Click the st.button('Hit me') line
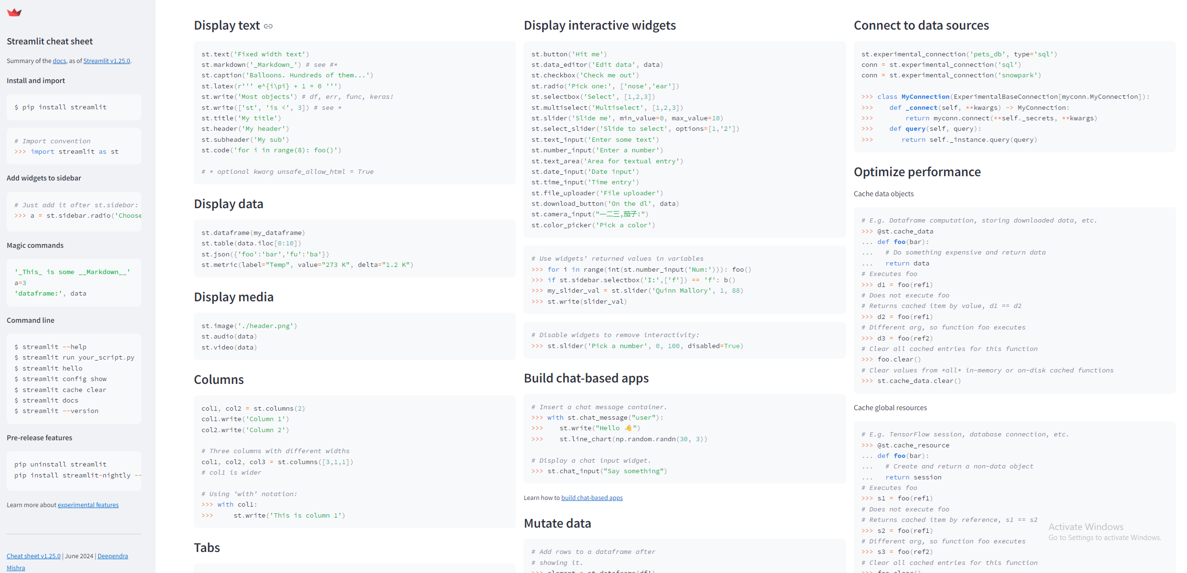Image resolution: width=1187 pixels, height=573 pixels. click(569, 54)
